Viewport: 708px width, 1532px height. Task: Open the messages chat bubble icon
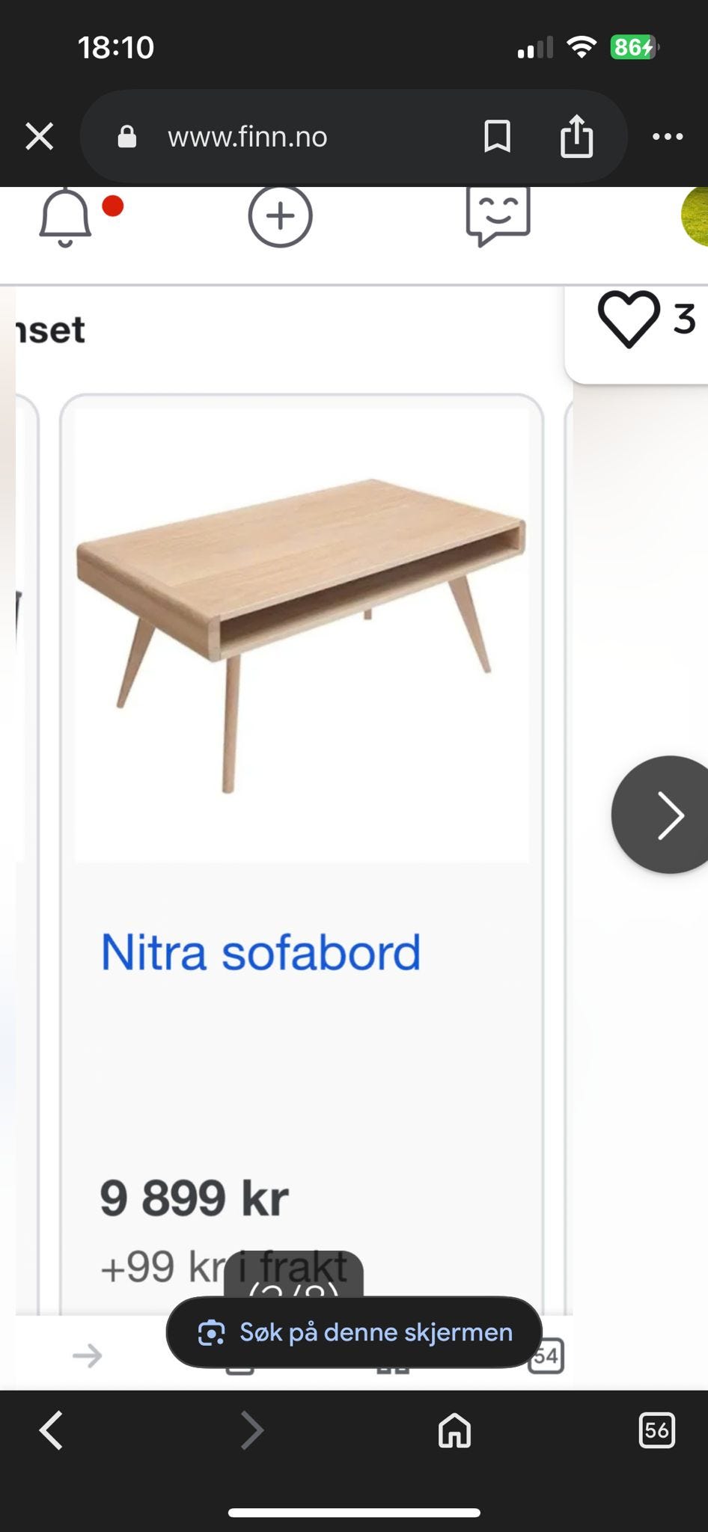(498, 216)
